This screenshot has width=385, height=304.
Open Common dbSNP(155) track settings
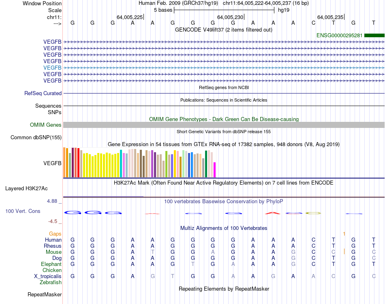36,138
